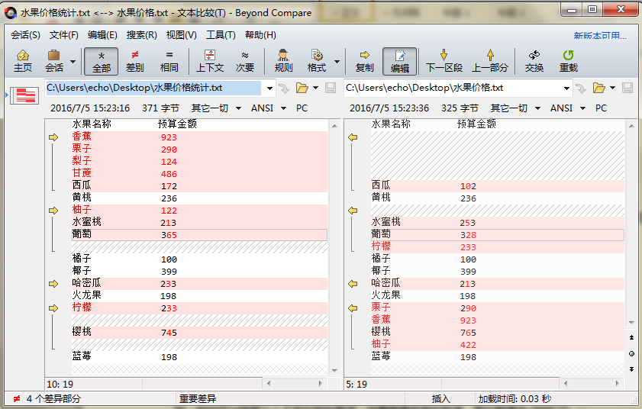Image resolution: width=642 pixels, height=409 pixels.
Task: Expand the right file path dropdown
Action: [566, 89]
